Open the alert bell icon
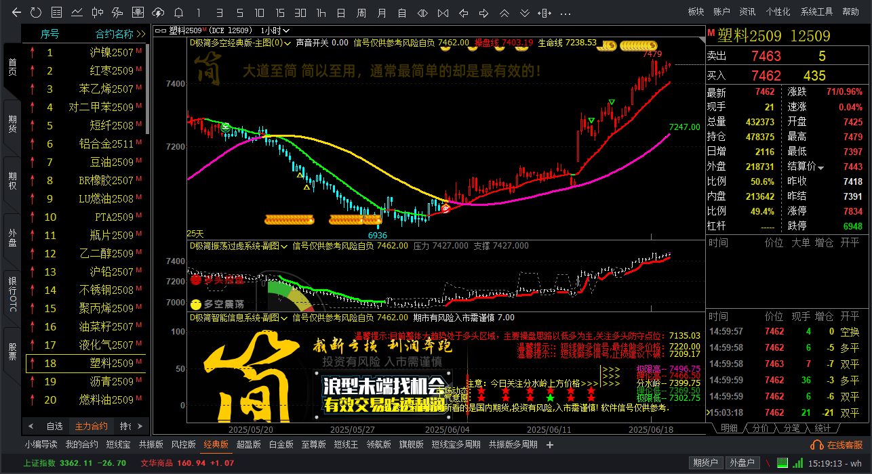This screenshot has width=872, height=474. click(x=178, y=12)
